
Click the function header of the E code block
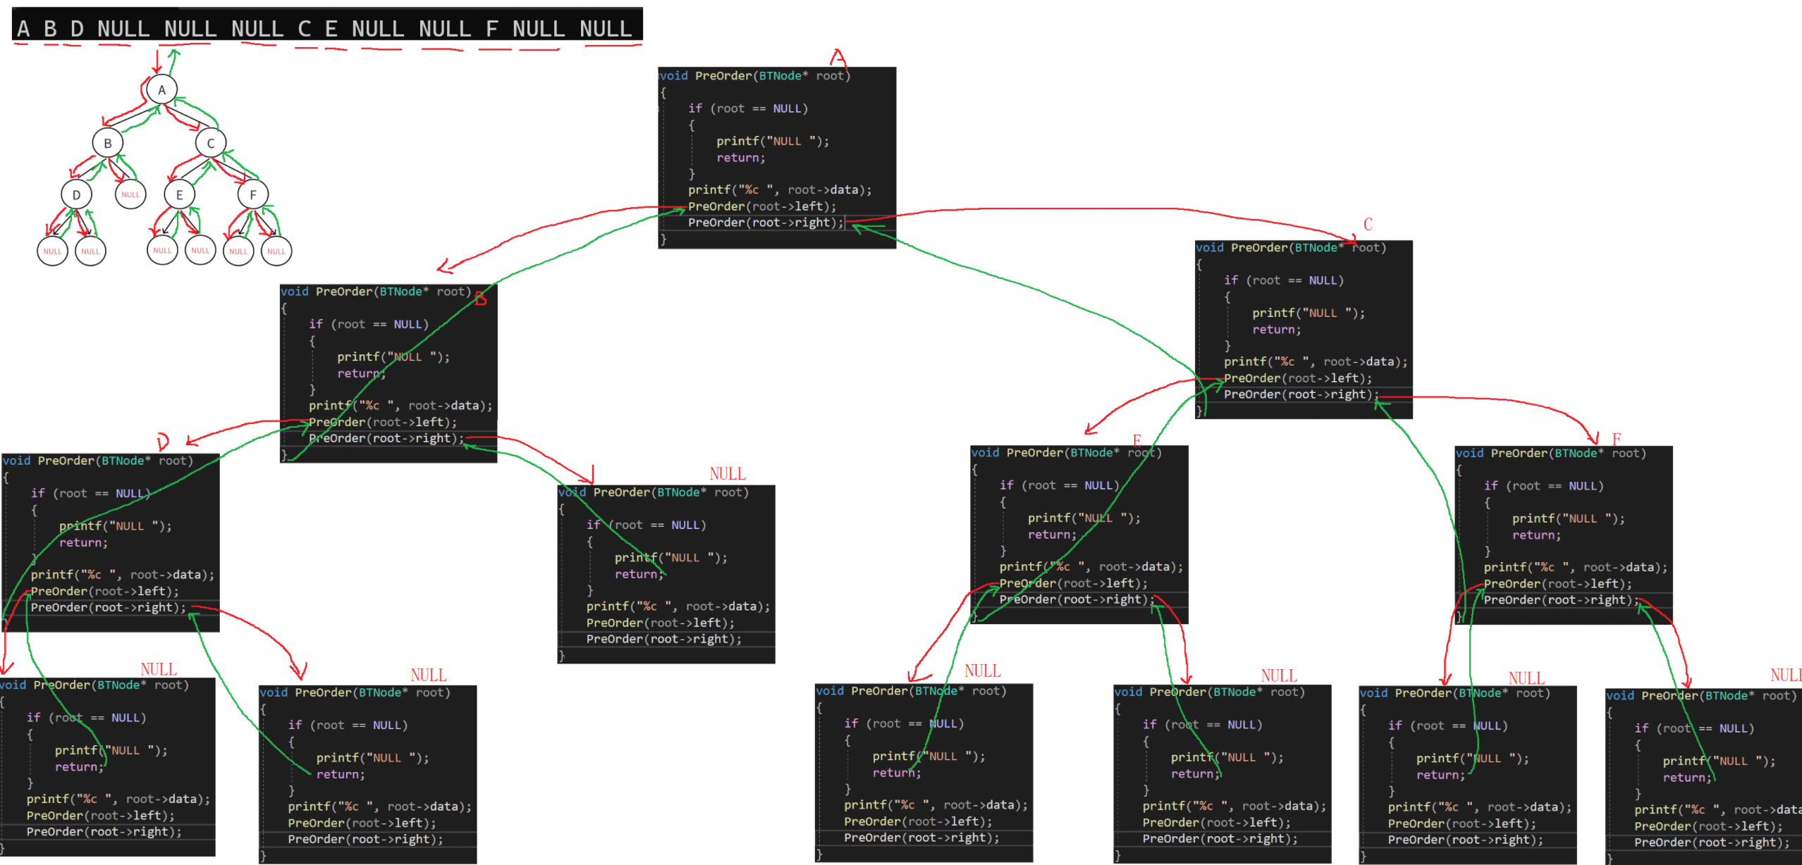click(1065, 453)
